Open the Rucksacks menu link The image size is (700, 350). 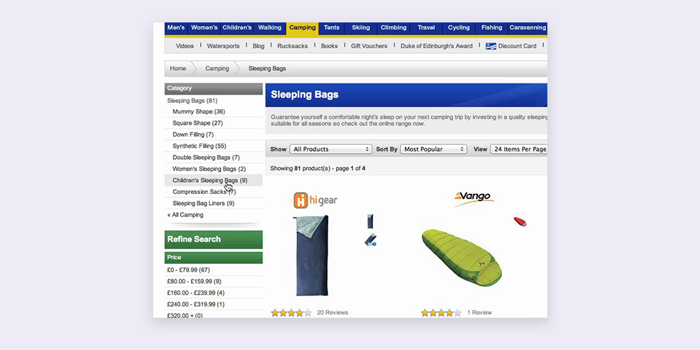click(293, 46)
